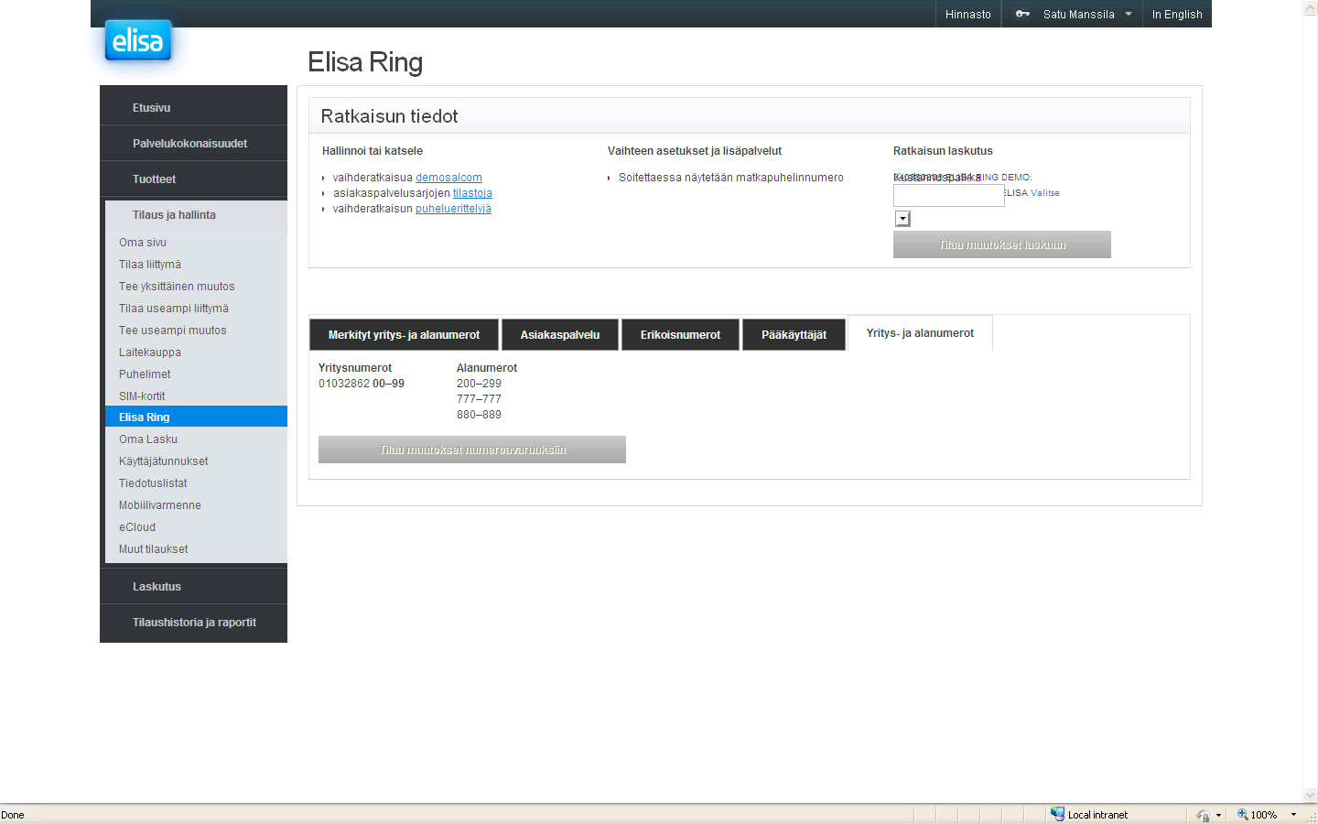This screenshot has height=824, width=1318.
Task: Open Oma sivu in sidebar
Action: [x=143, y=243]
